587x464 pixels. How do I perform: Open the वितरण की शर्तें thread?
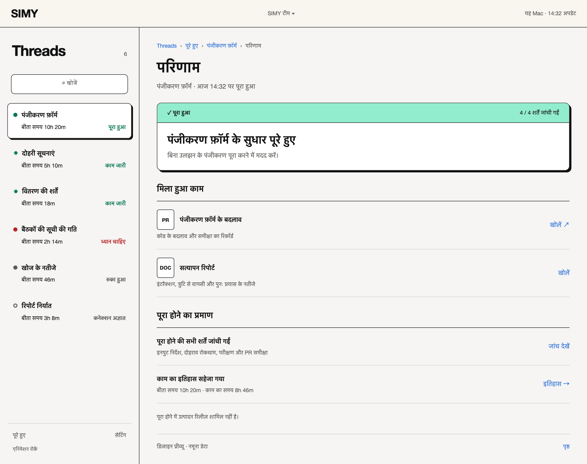(x=70, y=197)
